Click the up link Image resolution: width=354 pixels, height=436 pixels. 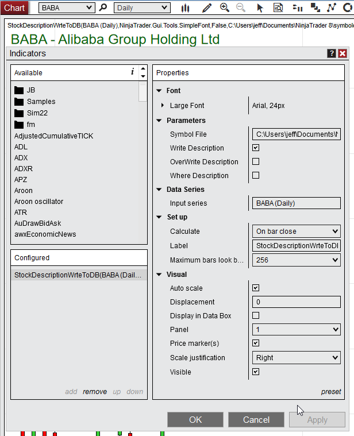click(x=117, y=392)
